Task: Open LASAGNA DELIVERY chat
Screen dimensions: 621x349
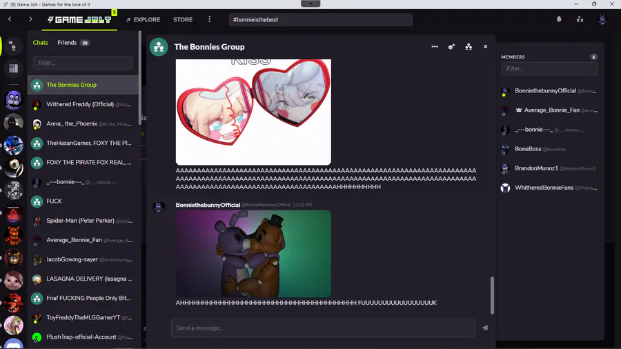Action: coord(83,279)
